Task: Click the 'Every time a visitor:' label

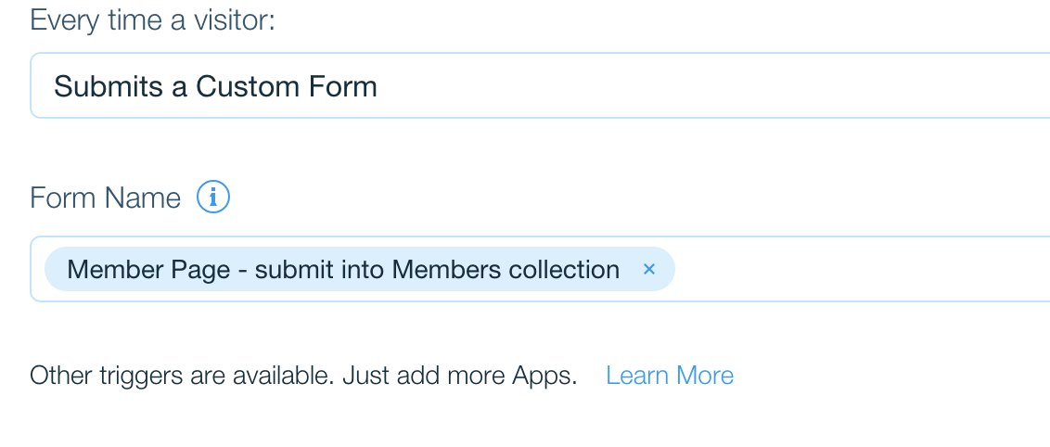Action: click(x=152, y=19)
